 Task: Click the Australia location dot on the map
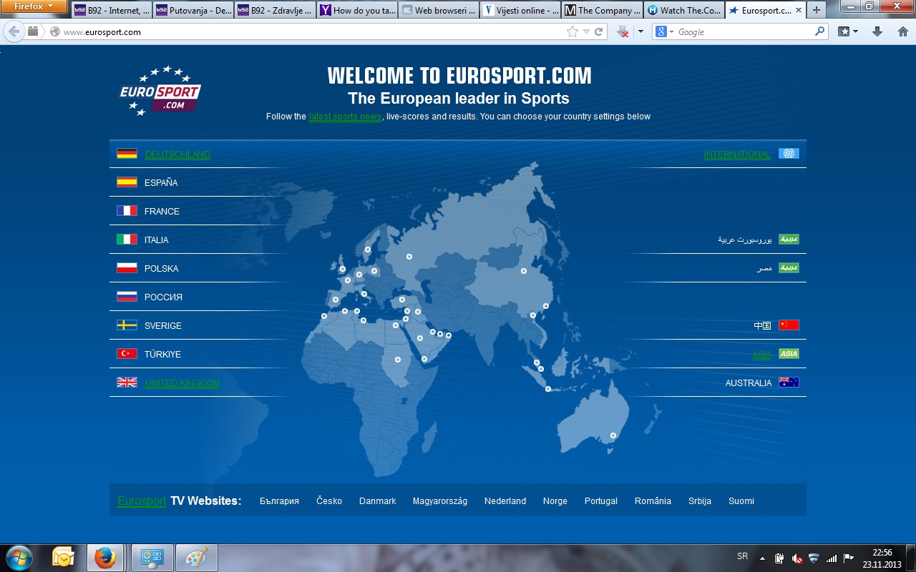pos(613,435)
